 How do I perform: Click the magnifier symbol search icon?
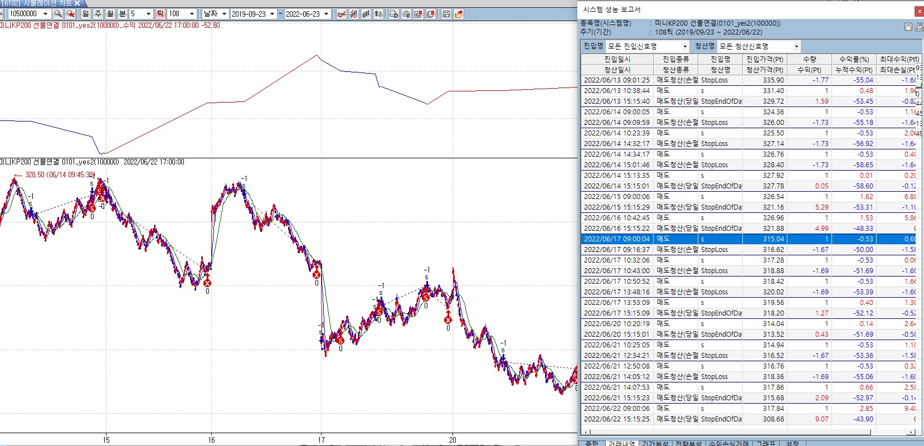click(x=58, y=14)
